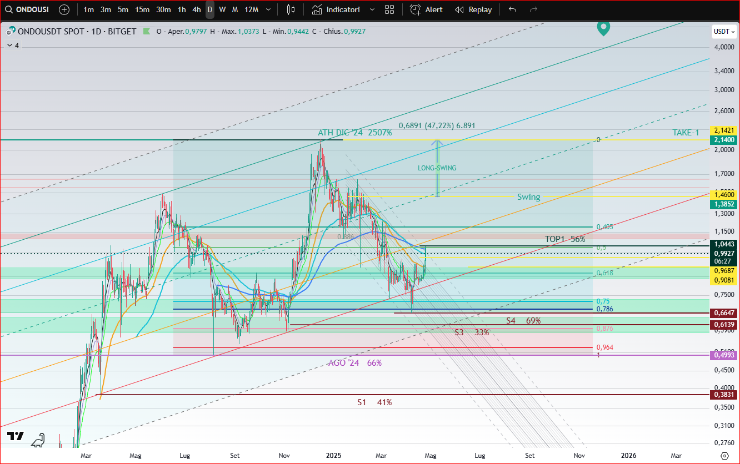This screenshot has width=740, height=464.
Task: Open chart settings gear at bottom right
Action: tap(724, 455)
